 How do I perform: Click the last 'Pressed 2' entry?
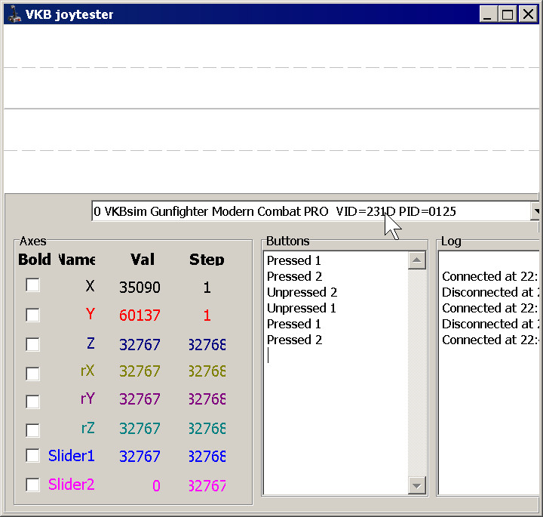click(294, 340)
